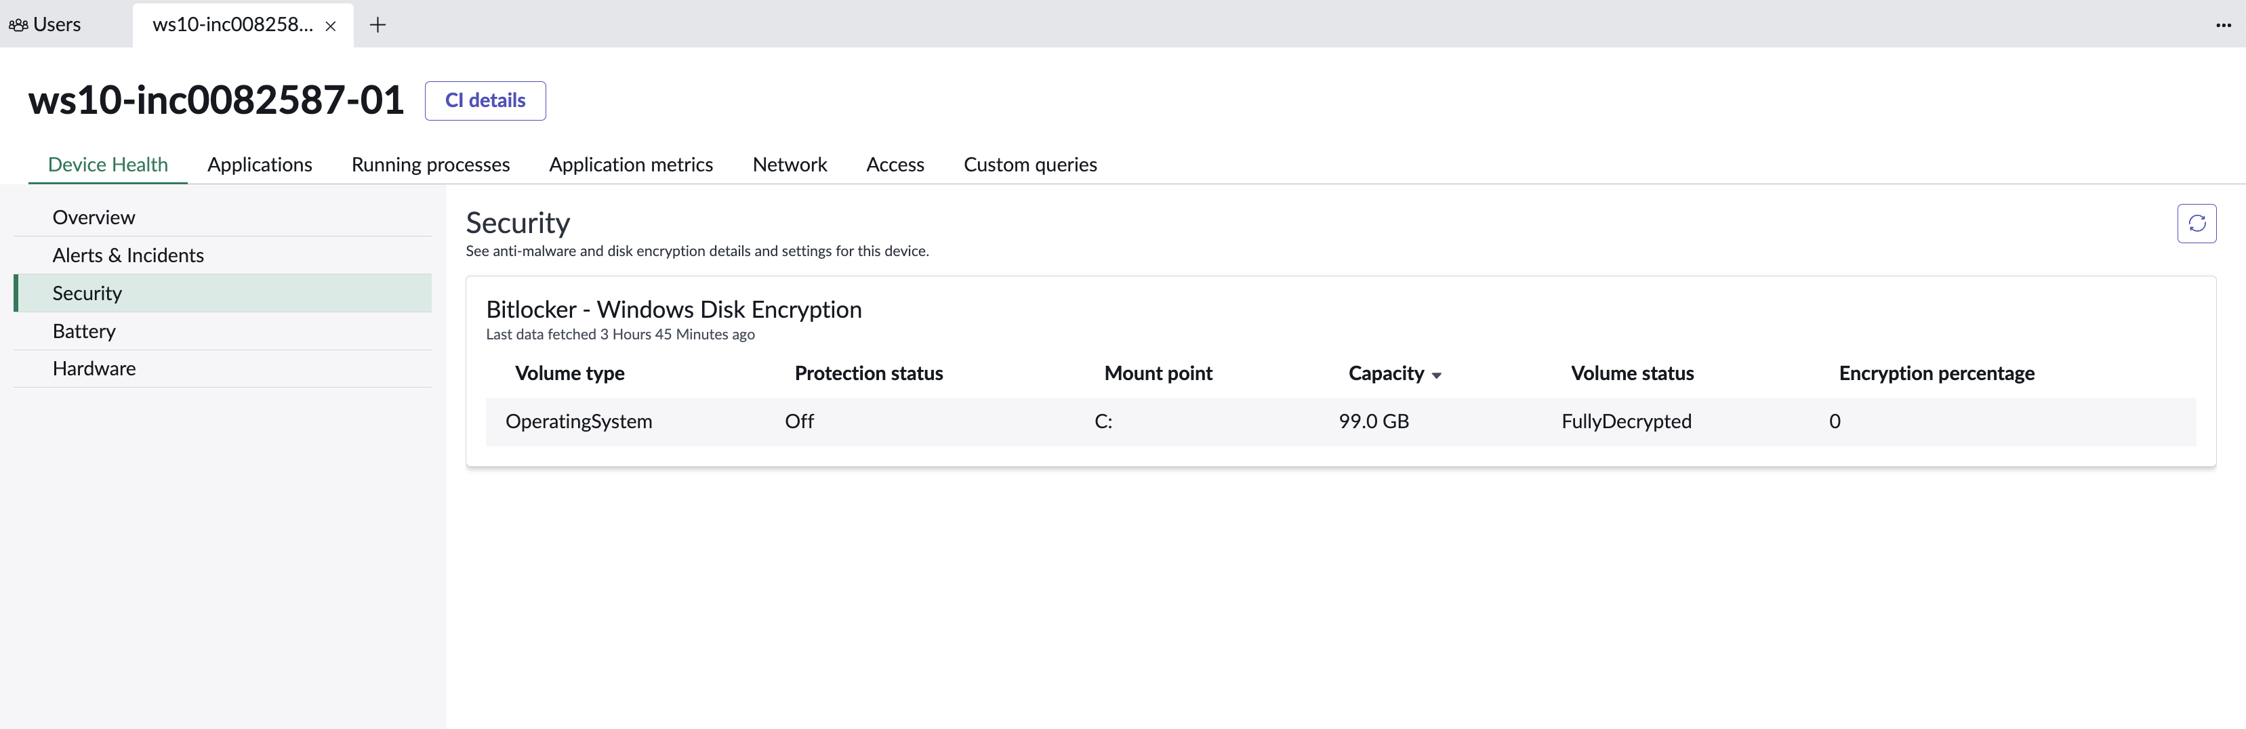Click the Bitlocker - Windows Disk Encryption heading

click(x=673, y=310)
